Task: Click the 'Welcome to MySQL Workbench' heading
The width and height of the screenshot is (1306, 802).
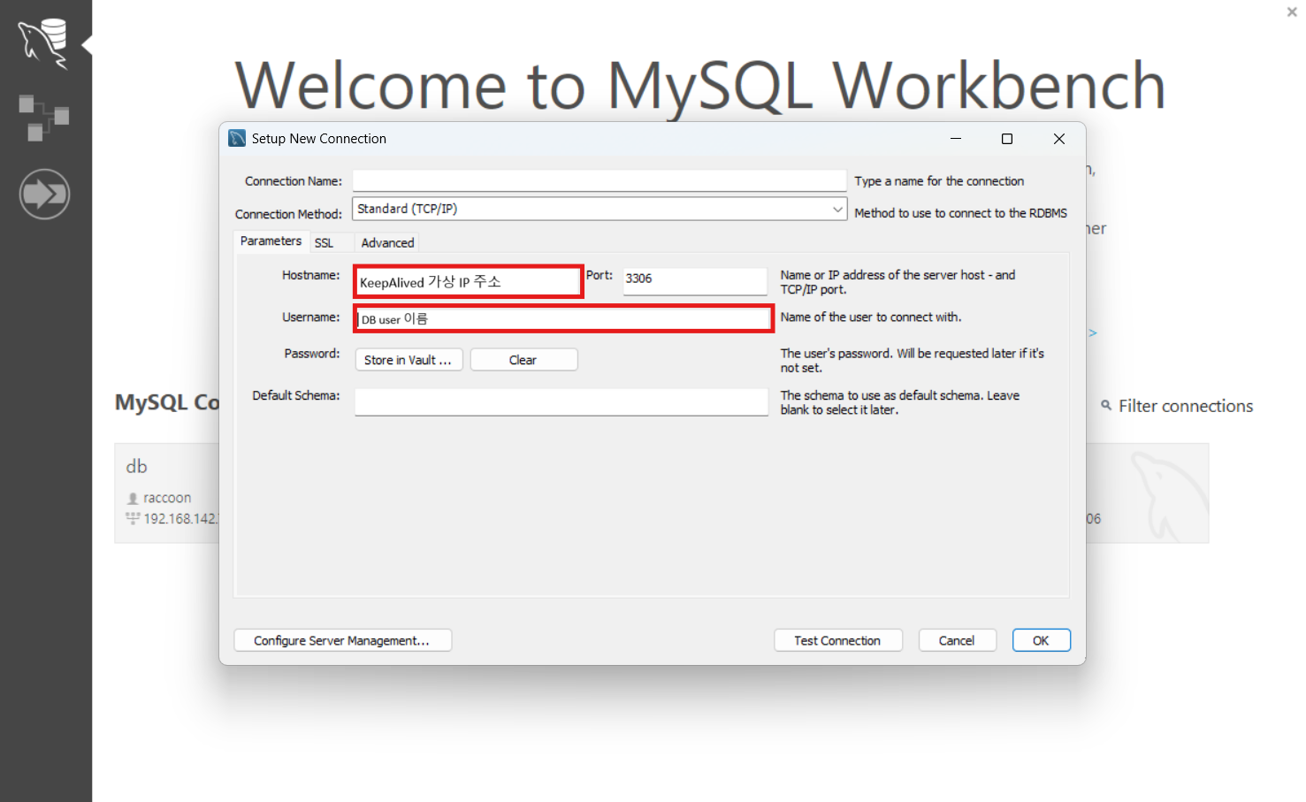Action: [700, 86]
